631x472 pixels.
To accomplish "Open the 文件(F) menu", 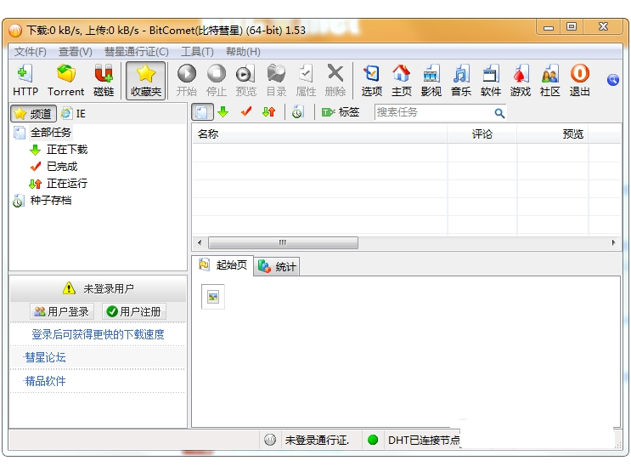I will (x=31, y=52).
